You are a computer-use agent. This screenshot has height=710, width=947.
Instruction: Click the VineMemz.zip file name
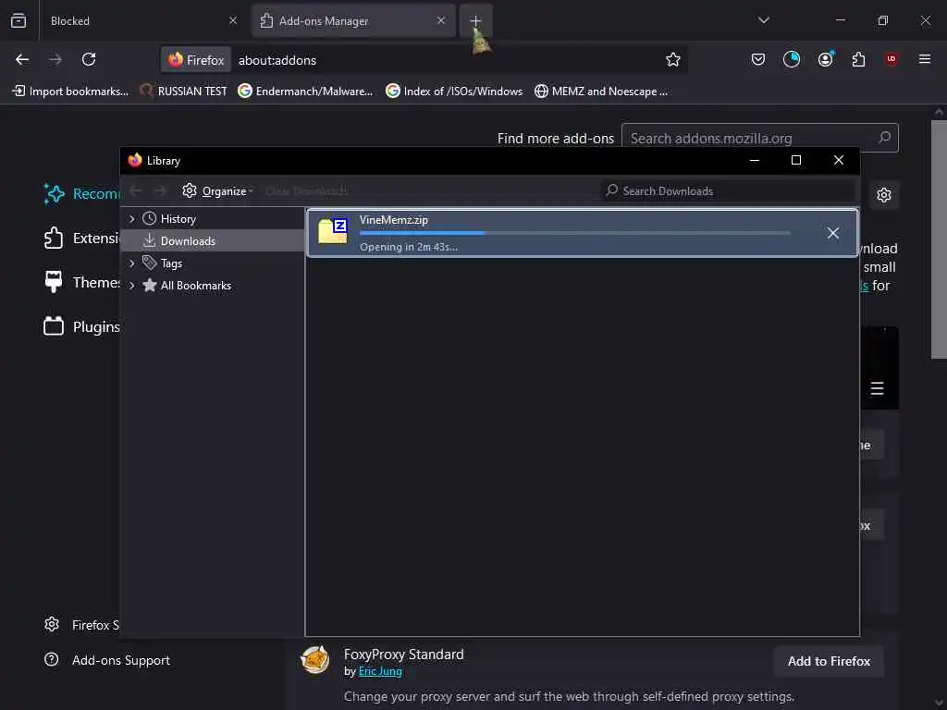point(394,220)
